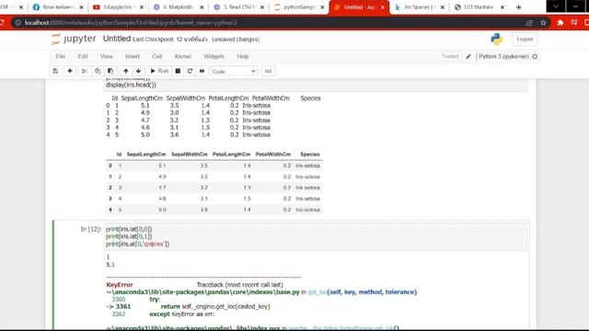The height and width of the screenshot is (331, 589).
Task: Open tab search chevron dropdown
Action: click(x=556, y=6)
